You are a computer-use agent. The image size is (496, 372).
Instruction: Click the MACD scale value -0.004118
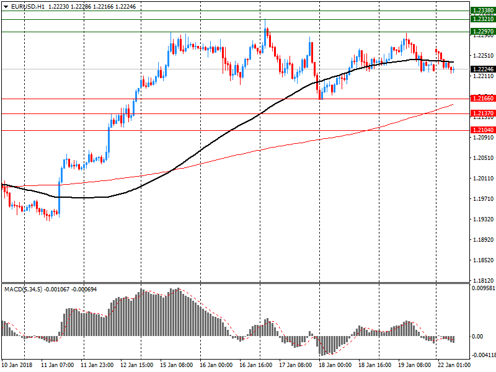click(484, 355)
